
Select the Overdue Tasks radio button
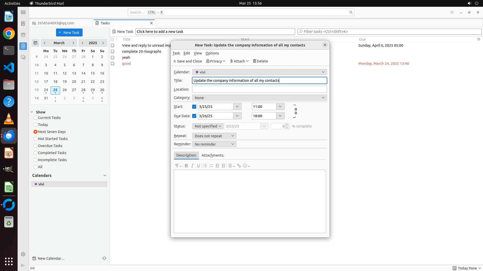(35, 146)
